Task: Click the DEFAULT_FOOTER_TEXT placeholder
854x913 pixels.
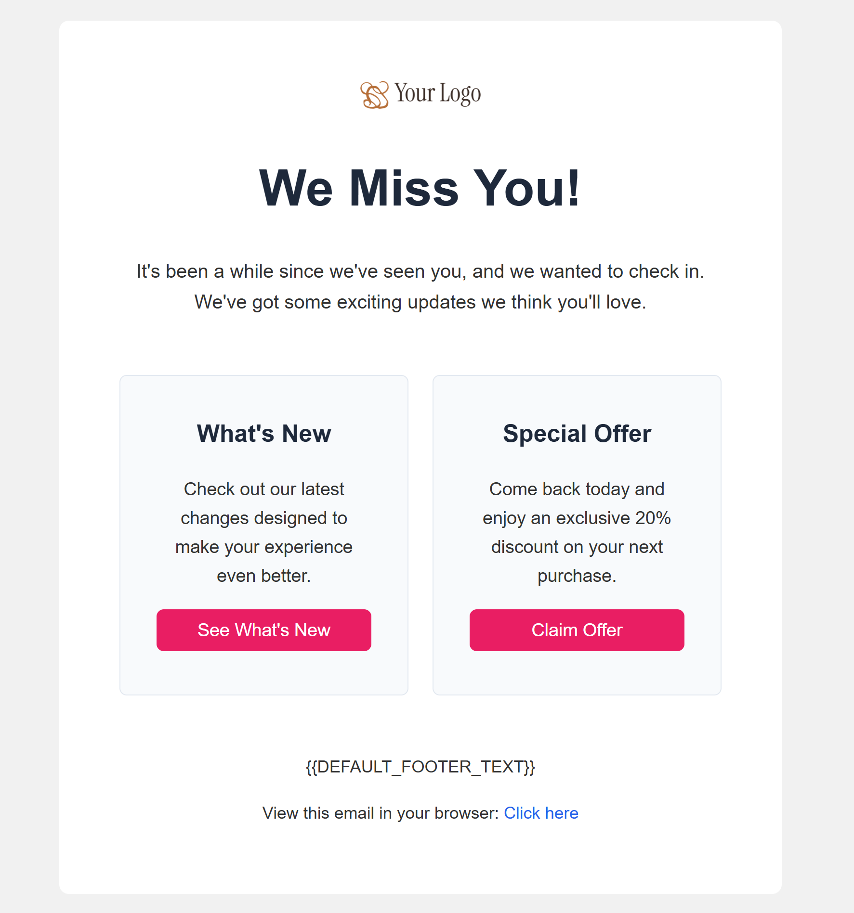Action: (x=420, y=766)
